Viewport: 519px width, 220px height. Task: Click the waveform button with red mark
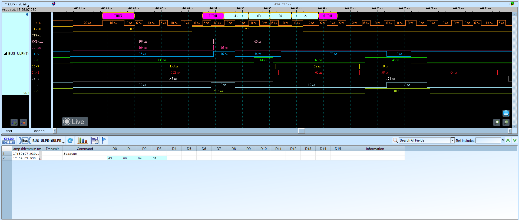(x=23, y=122)
